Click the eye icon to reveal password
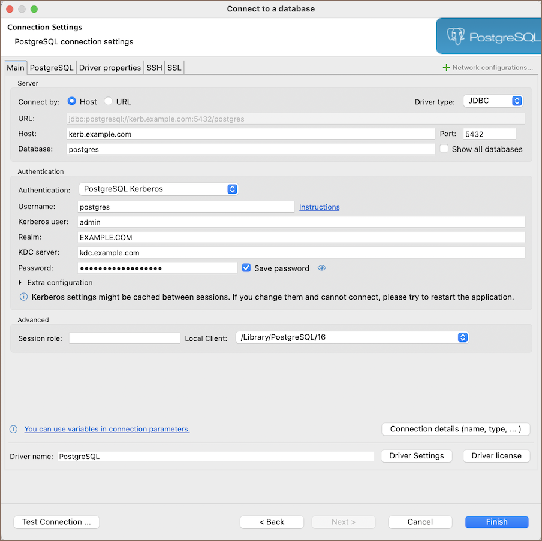Image resolution: width=542 pixels, height=541 pixels. (322, 268)
